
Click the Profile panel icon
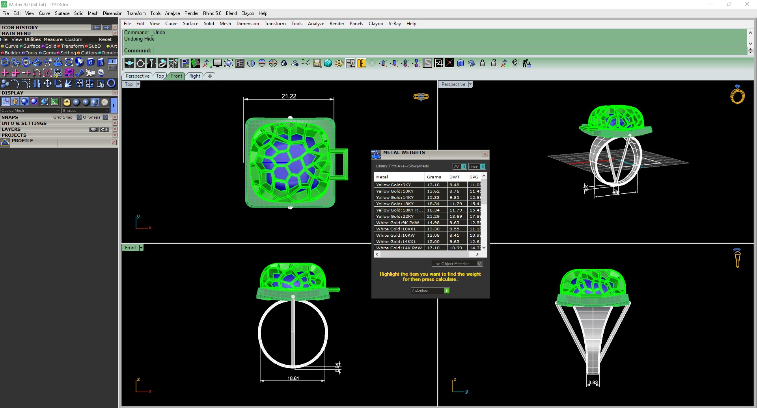(x=5, y=142)
